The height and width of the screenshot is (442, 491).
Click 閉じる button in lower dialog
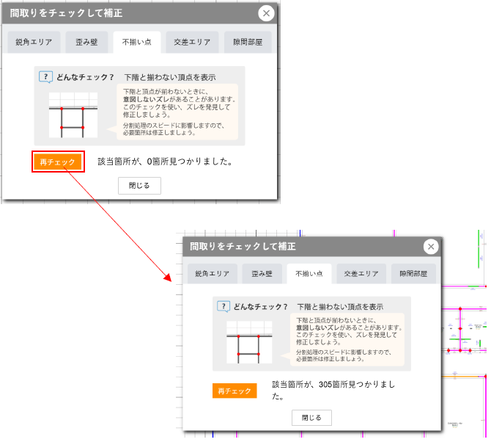pos(311,418)
